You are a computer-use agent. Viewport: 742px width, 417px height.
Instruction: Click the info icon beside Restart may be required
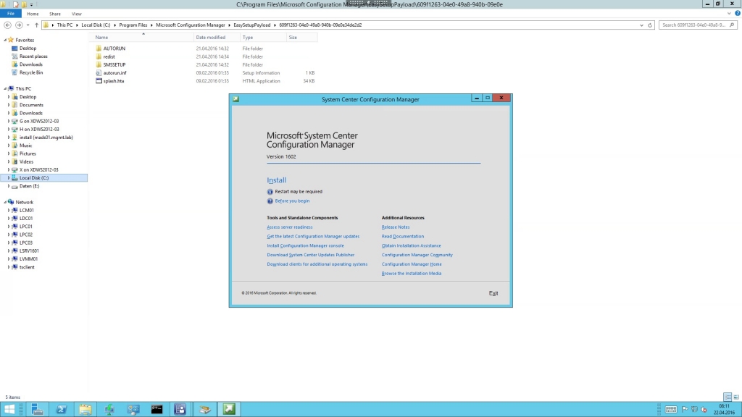point(270,192)
